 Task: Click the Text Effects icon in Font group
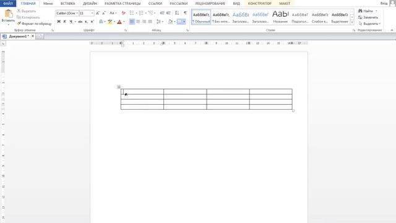101,22
